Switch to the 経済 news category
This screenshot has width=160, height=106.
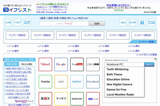point(7,60)
